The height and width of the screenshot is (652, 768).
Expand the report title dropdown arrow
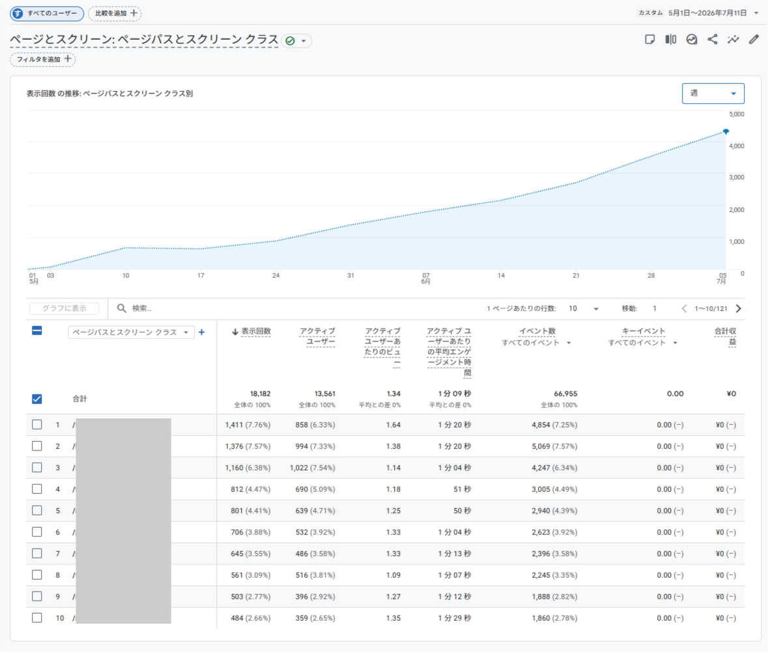[304, 41]
